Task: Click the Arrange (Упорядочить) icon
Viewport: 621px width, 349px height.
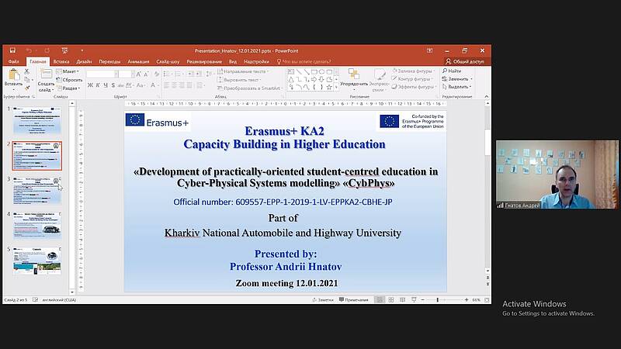Action: click(354, 74)
